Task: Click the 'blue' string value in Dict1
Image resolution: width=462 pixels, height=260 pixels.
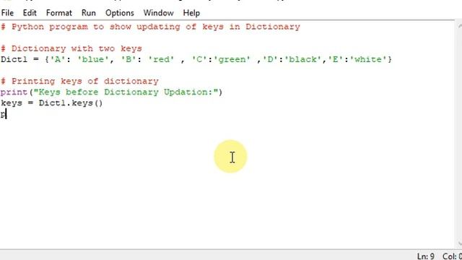Action: click(x=92, y=59)
